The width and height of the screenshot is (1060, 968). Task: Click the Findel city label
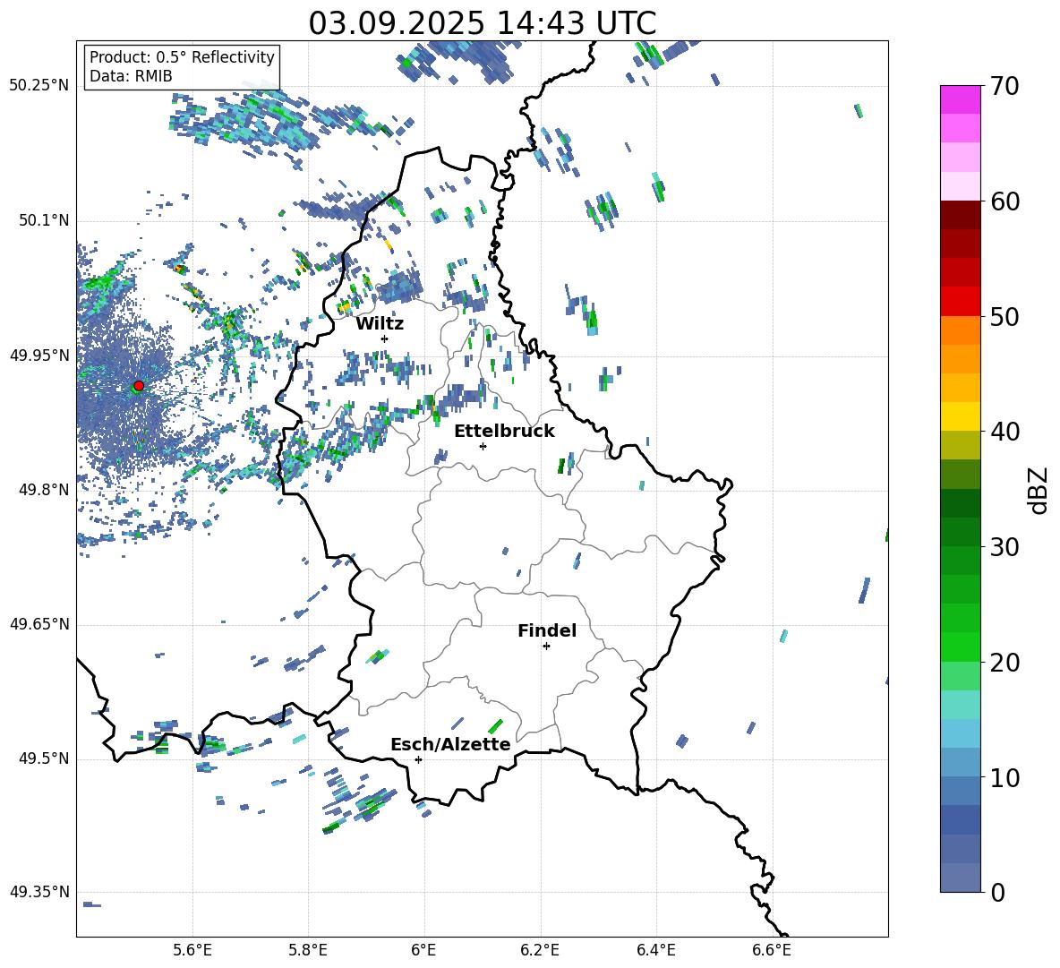[x=547, y=630]
